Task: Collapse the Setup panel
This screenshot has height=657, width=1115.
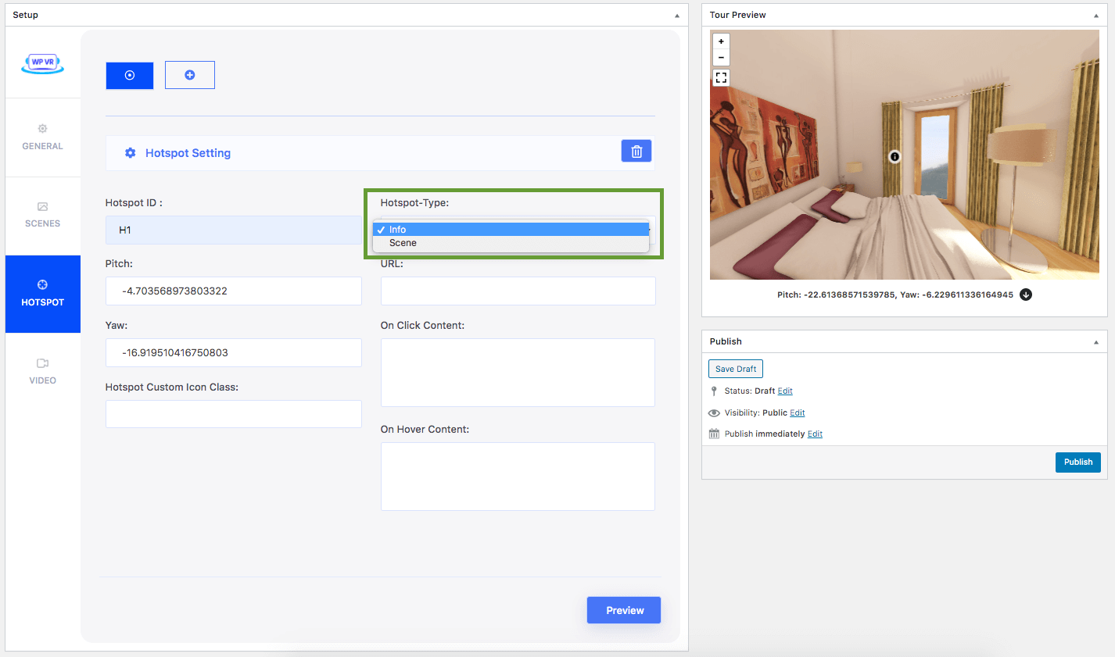Action: [x=677, y=16]
